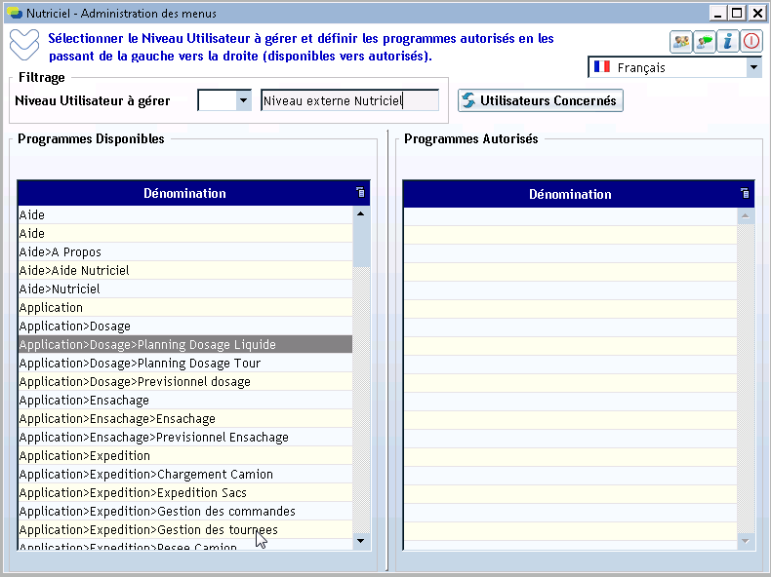
Task: Click the Utilisateurs Concernés button
Action: [541, 100]
